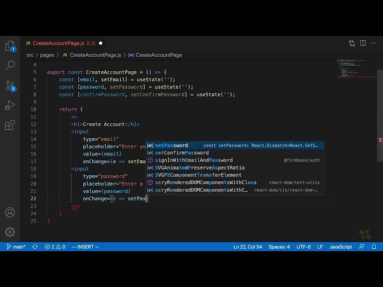Screen dimensions: 383x287
Task: Click the minimap code overview
Action: click(357, 68)
